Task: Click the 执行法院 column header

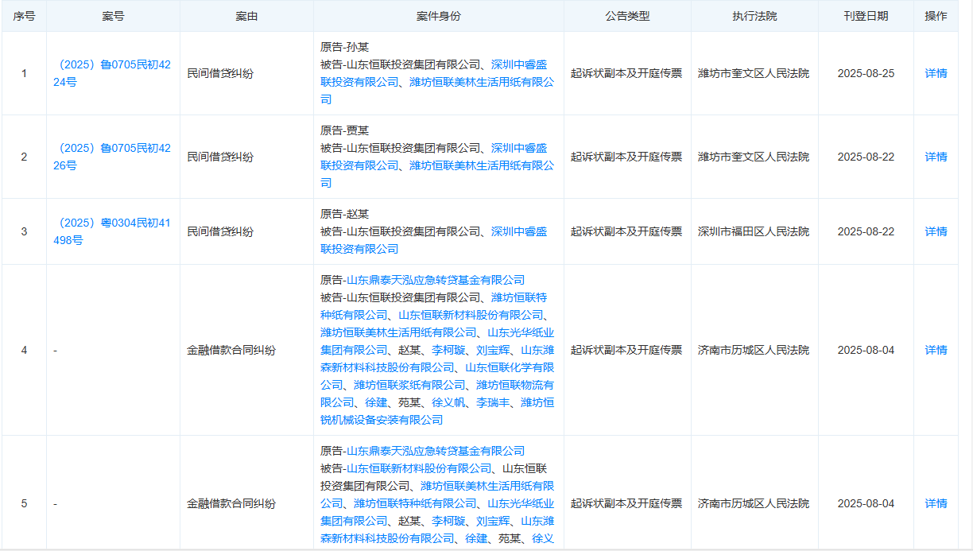Action: tap(755, 16)
